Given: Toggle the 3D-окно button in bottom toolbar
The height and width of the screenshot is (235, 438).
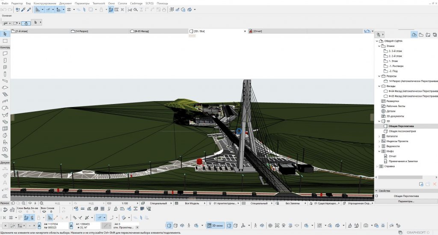Looking at the screenshot, I should pos(215,225).
